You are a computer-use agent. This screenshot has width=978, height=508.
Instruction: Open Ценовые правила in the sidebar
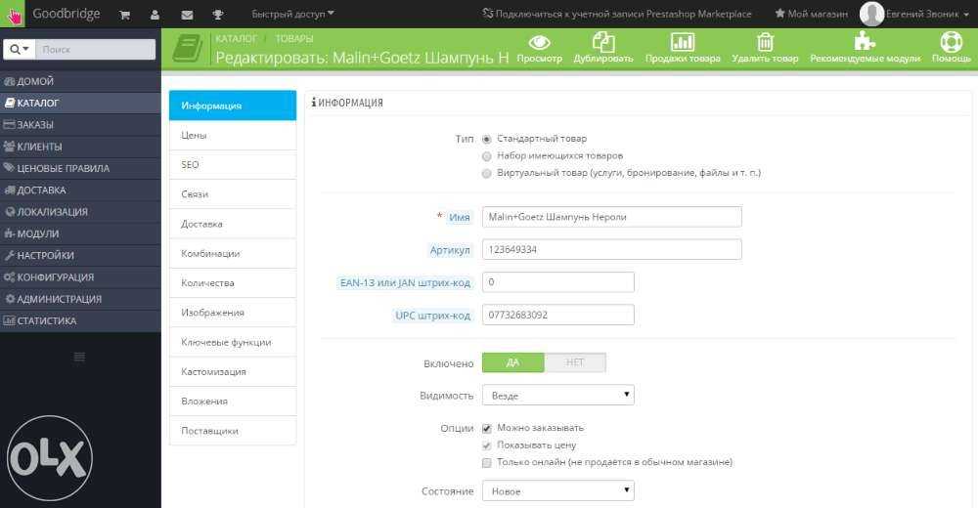(x=80, y=168)
